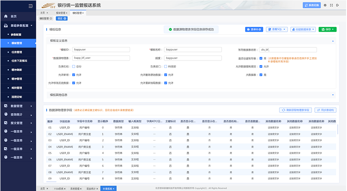347x191 pixels.
Task: Uncheck 允许删除原始数据 checkbox
Action: (x=165, y=75)
